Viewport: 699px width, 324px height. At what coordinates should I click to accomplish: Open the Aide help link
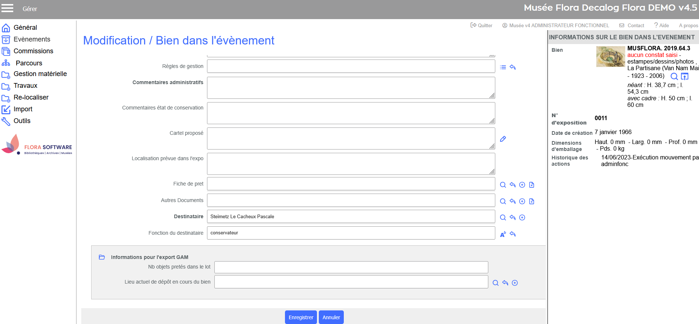click(661, 25)
